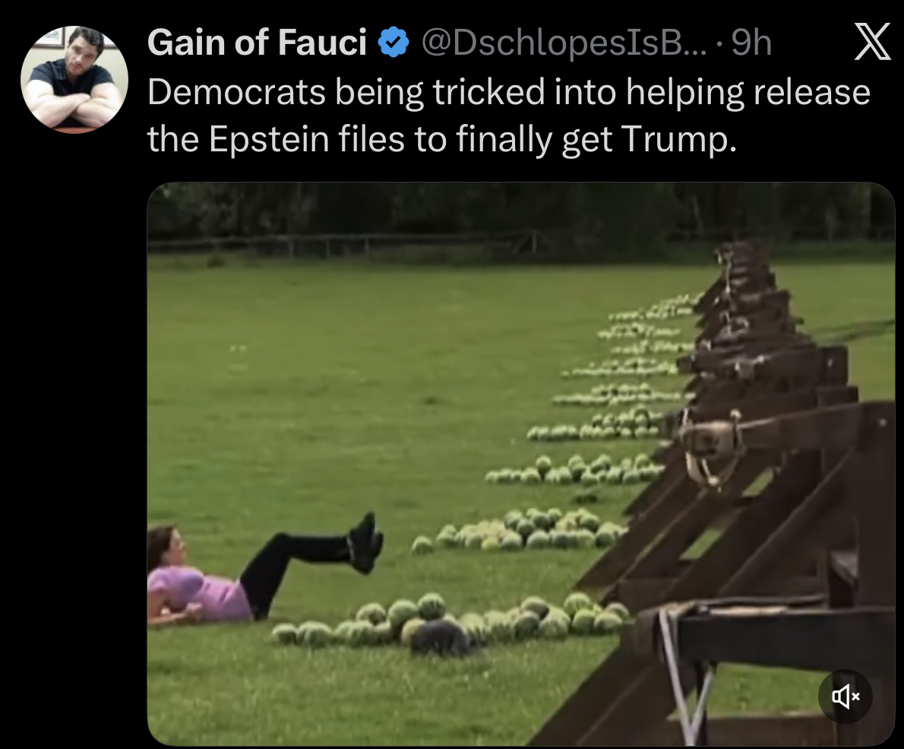Unmute the video with the speaker icon
The height and width of the screenshot is (749, 904).
pyautogui.click(x=846, y=697)
